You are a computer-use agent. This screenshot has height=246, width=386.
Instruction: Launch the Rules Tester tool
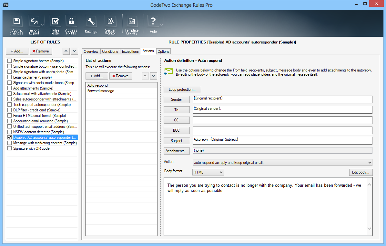click(55, 22)
